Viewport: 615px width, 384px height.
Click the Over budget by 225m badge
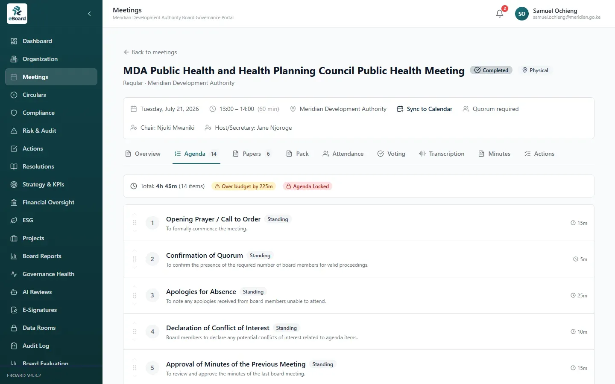[243, 186]
